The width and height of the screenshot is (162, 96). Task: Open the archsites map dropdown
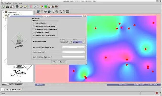84,42
